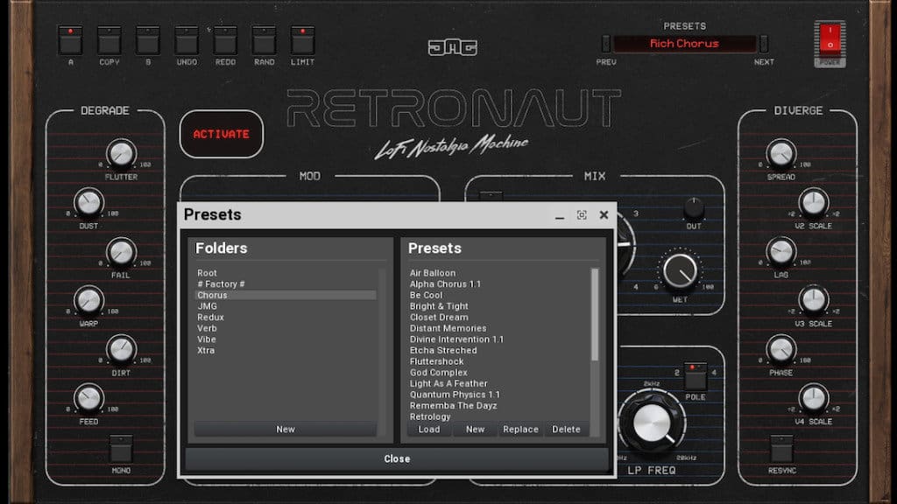
Task: Click the RAND randomize button
Action: [x=264, y=40]
